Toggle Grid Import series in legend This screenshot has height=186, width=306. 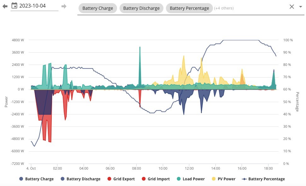[156, 179]
